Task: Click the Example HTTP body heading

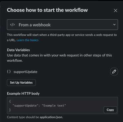Action: (23, 93)
